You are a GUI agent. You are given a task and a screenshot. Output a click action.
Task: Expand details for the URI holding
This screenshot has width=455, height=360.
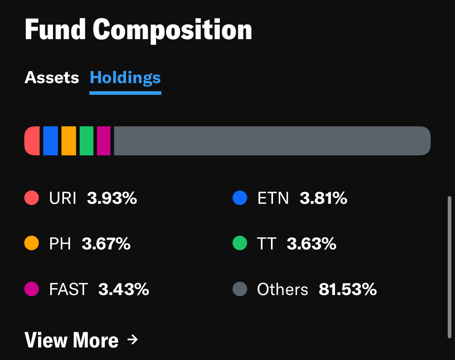click(63, 198)
